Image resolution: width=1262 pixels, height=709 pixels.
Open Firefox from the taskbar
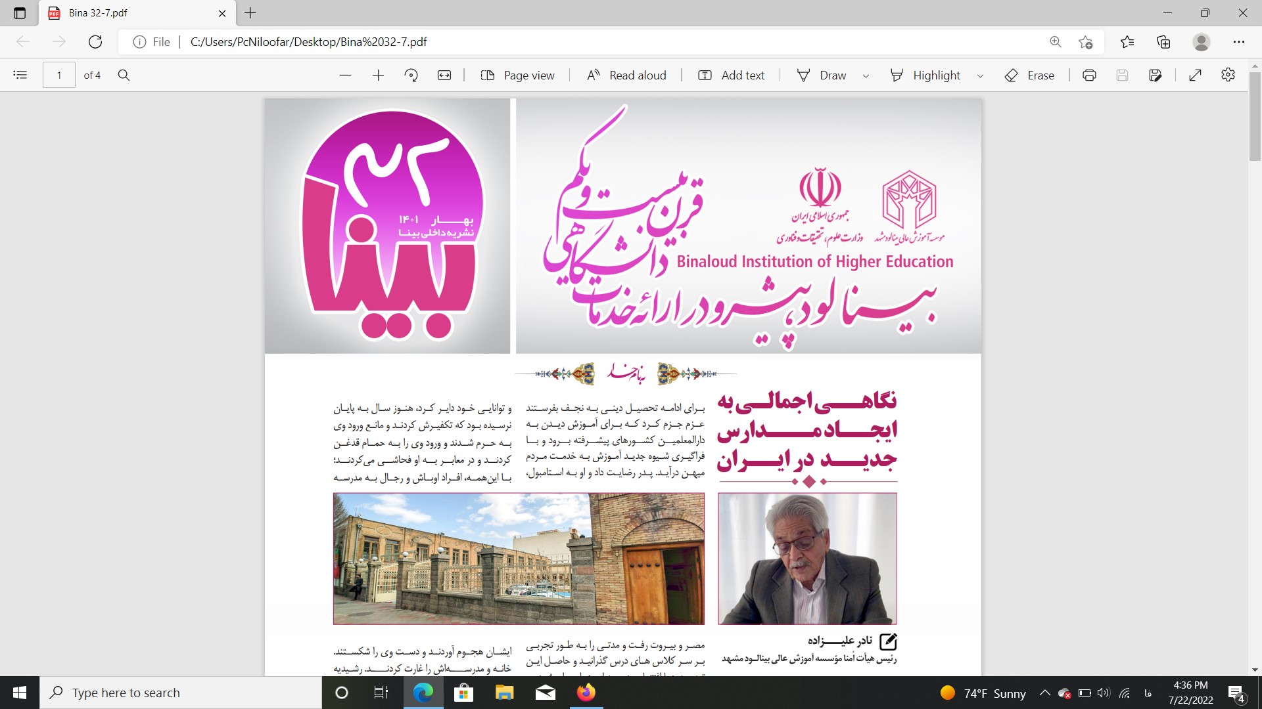click(x=586, y=693)
